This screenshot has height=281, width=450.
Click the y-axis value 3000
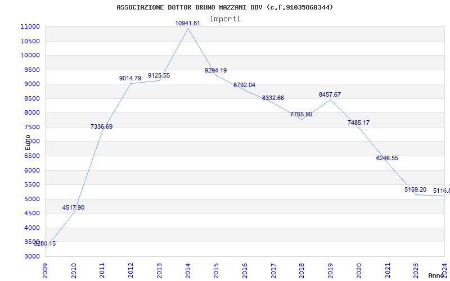click(x=31, y=256)
